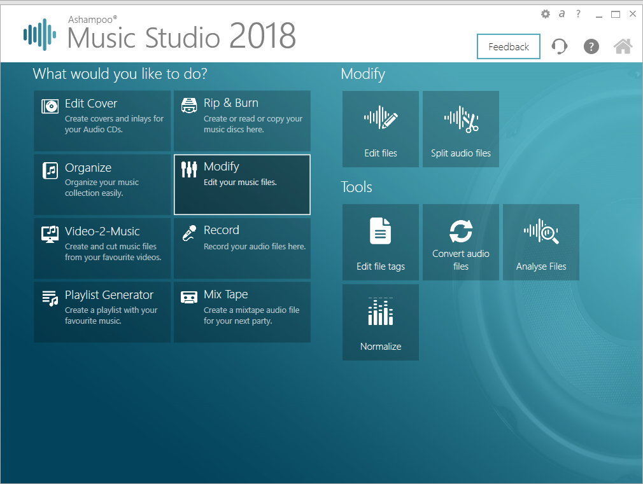This screenshot has width=643, height=484.
Task: Start the Analyse Files tool
Action: (541, 242)
